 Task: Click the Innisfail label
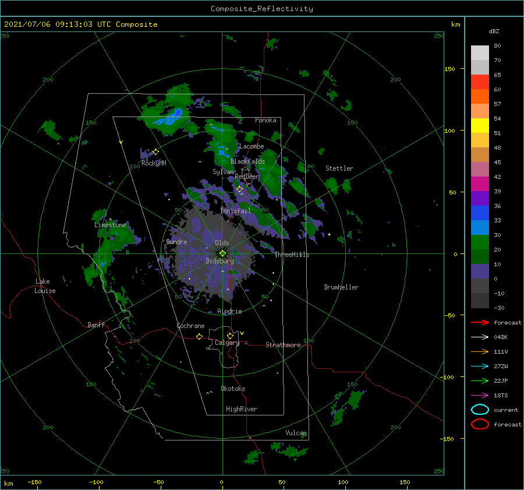[235, 211]
